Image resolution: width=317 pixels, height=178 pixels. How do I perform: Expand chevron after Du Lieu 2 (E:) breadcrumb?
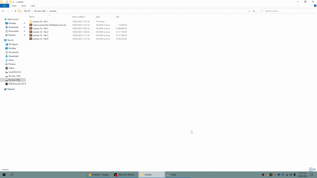tap(48, 11)
